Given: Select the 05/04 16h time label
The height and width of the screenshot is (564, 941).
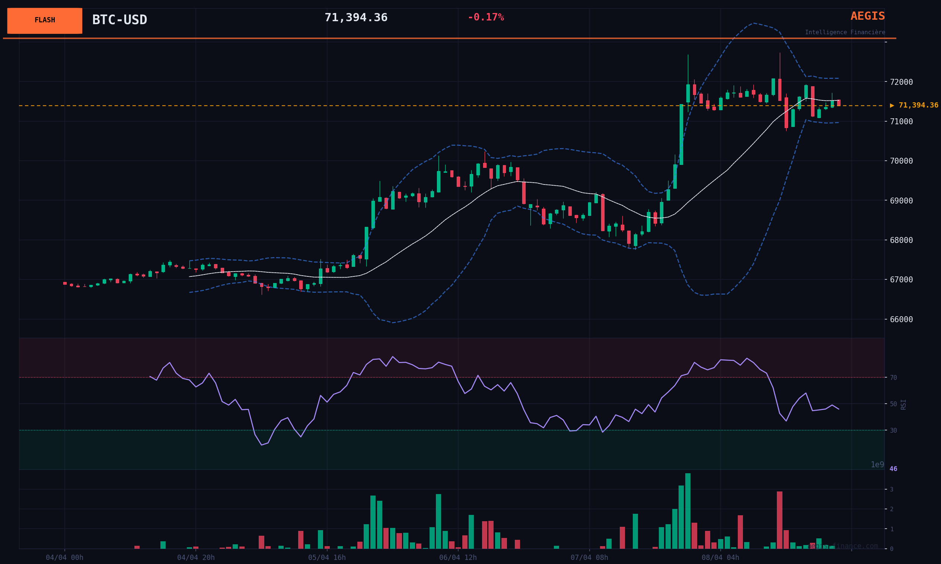Looking at the screenshot, I should click(x=327, y=558).
